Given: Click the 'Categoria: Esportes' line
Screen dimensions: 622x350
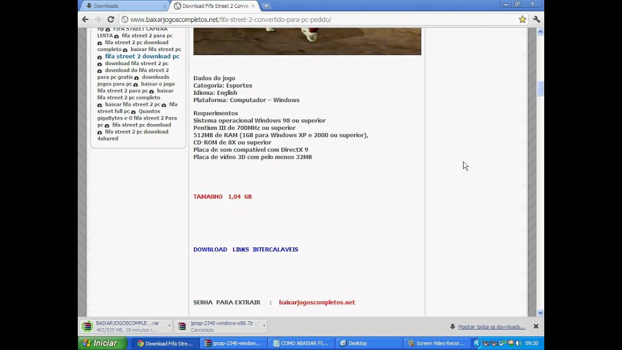Looking at the screenshot, I should click(x=223, y=86).
